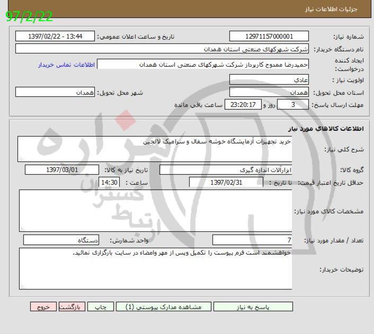Viewport: 374px width, 334px height.
Task: Click resize handle of شرح کلی نیاز box
Action: tap(21, 159)
